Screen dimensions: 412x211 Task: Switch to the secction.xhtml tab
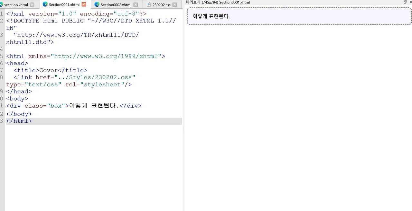[x=16, y=4]
